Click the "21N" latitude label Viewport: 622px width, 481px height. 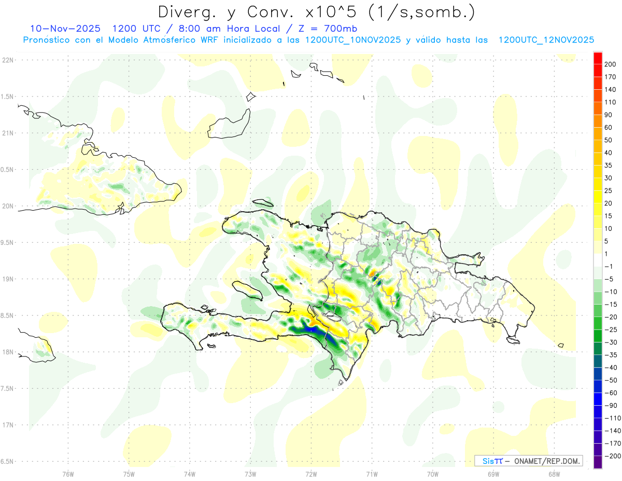(8, 133)
